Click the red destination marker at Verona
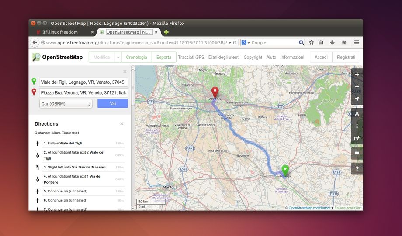The width and height of the screenshot is (402, 236). click(215, 92)
